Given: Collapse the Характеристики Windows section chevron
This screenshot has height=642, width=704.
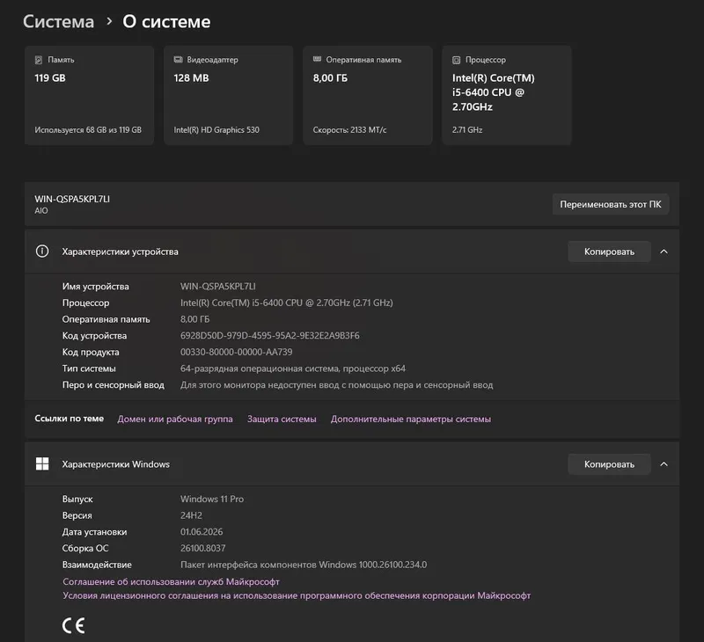Looking at the screenshot, I should (x=664, y=464).
